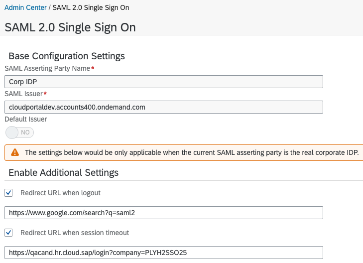Click the SAML Asserting Party Name label
The image size is (363, 263).
[x=47, y=69]
